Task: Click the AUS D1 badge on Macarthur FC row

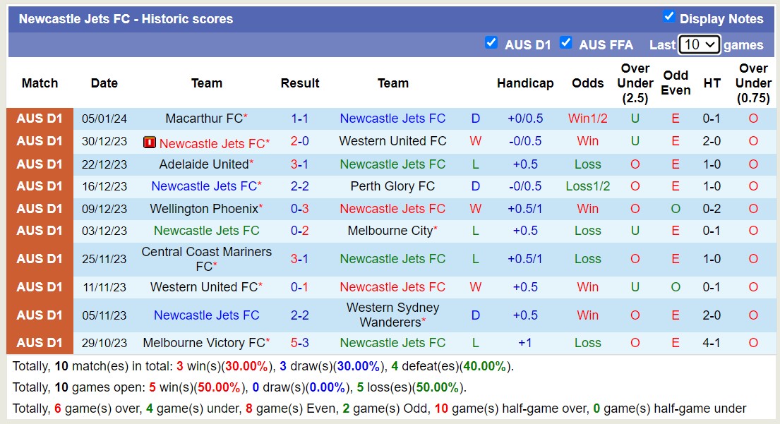Action: point(40,119)
